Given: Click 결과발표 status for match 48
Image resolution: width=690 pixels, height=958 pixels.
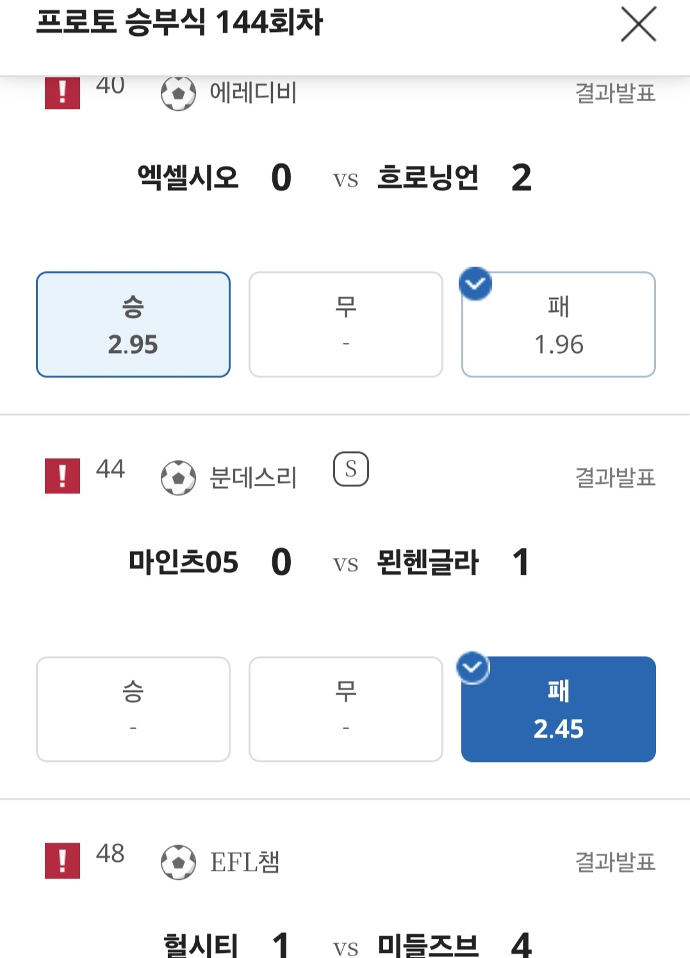Looking at the screenshot, I should (614, 862).
